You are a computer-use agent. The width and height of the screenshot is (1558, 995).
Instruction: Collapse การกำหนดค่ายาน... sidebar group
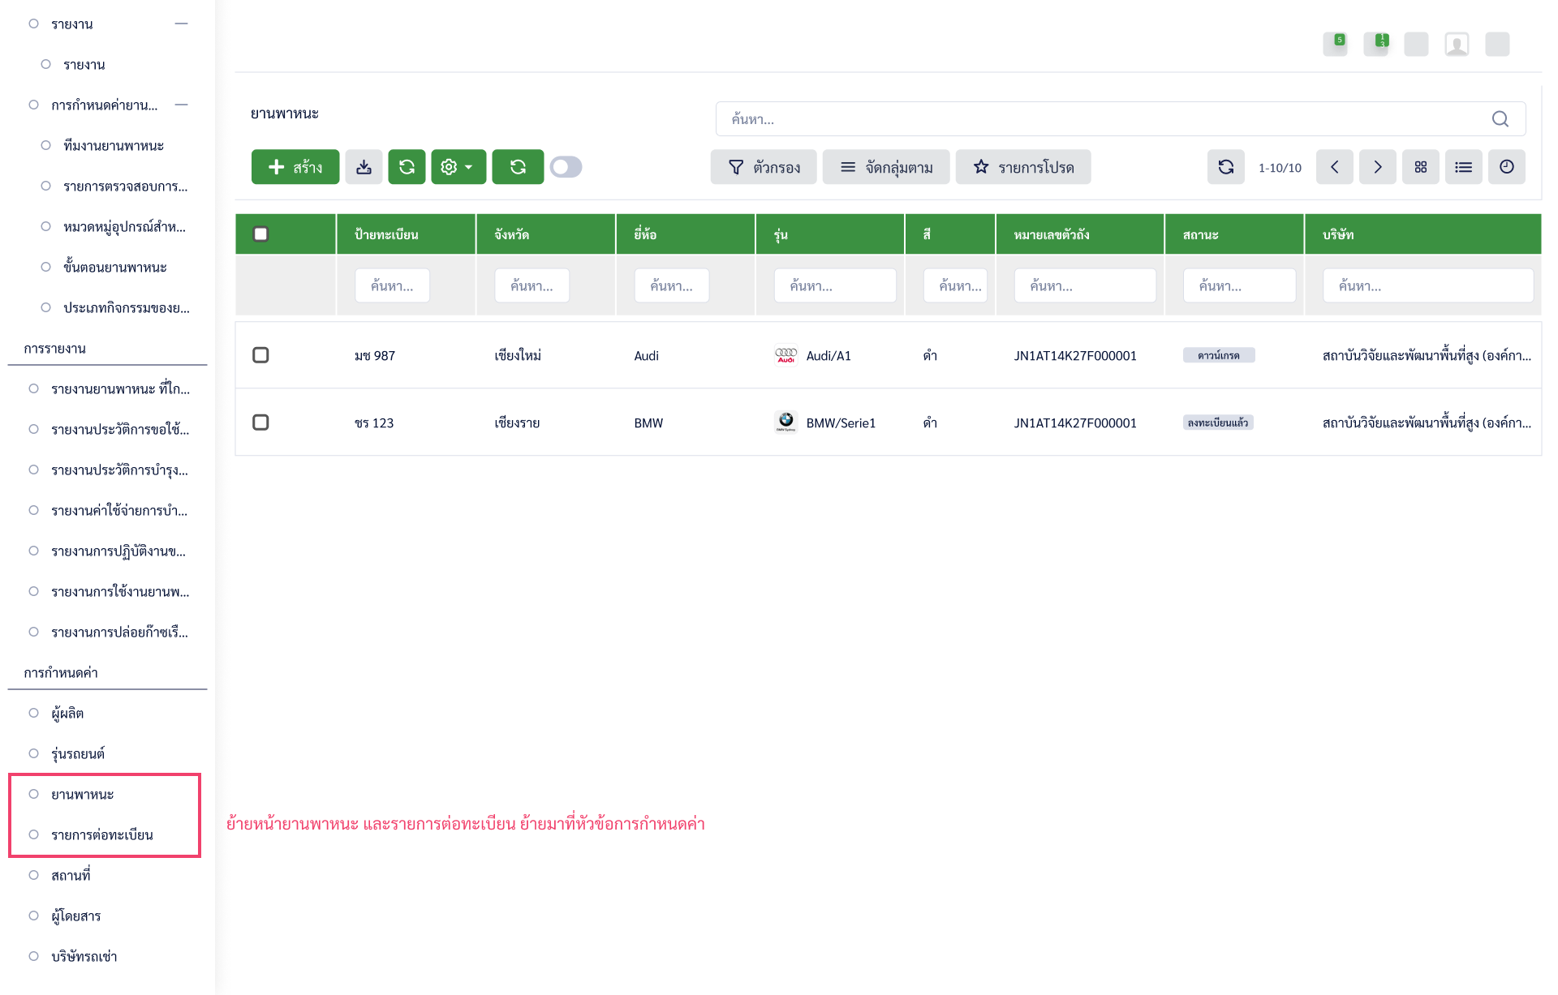click(x=181, y=105)
